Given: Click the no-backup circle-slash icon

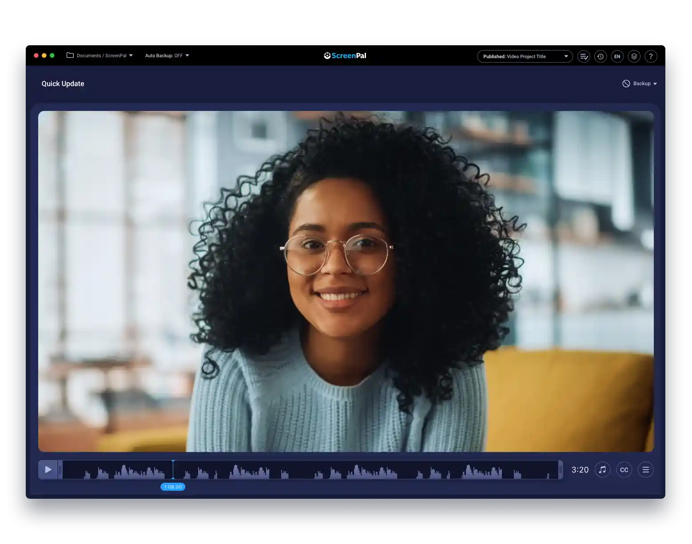Looking at the screenshot, I should tap(626, 83).
